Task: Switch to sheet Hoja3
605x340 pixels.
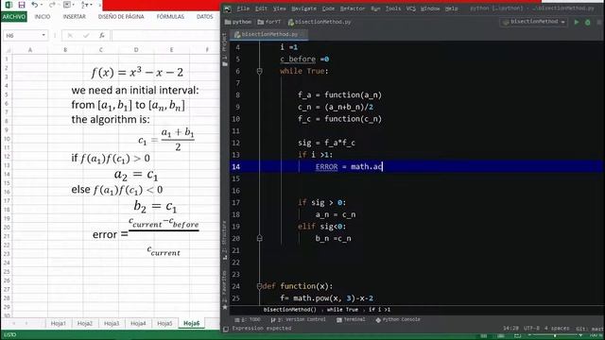Action: (x=112, y=323)
